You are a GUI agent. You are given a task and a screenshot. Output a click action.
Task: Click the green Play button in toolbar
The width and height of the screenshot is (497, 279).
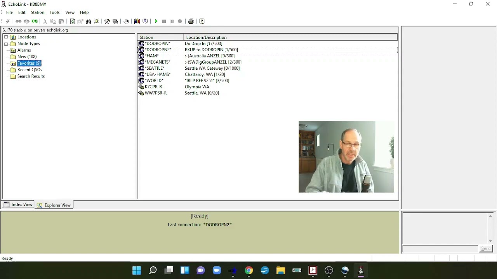click(156, 21)
